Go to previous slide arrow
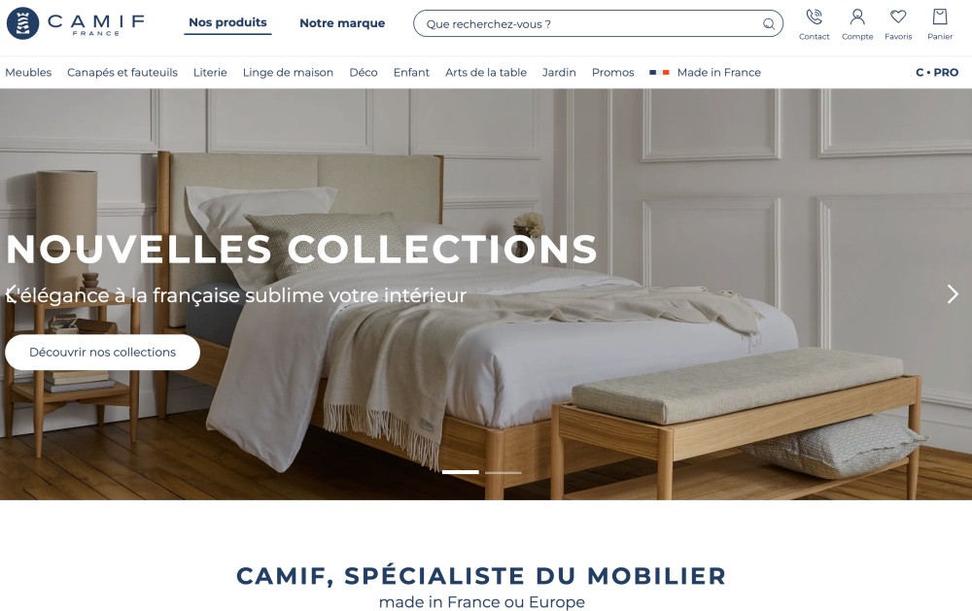972x611 pixels. [x=11, y=294]
